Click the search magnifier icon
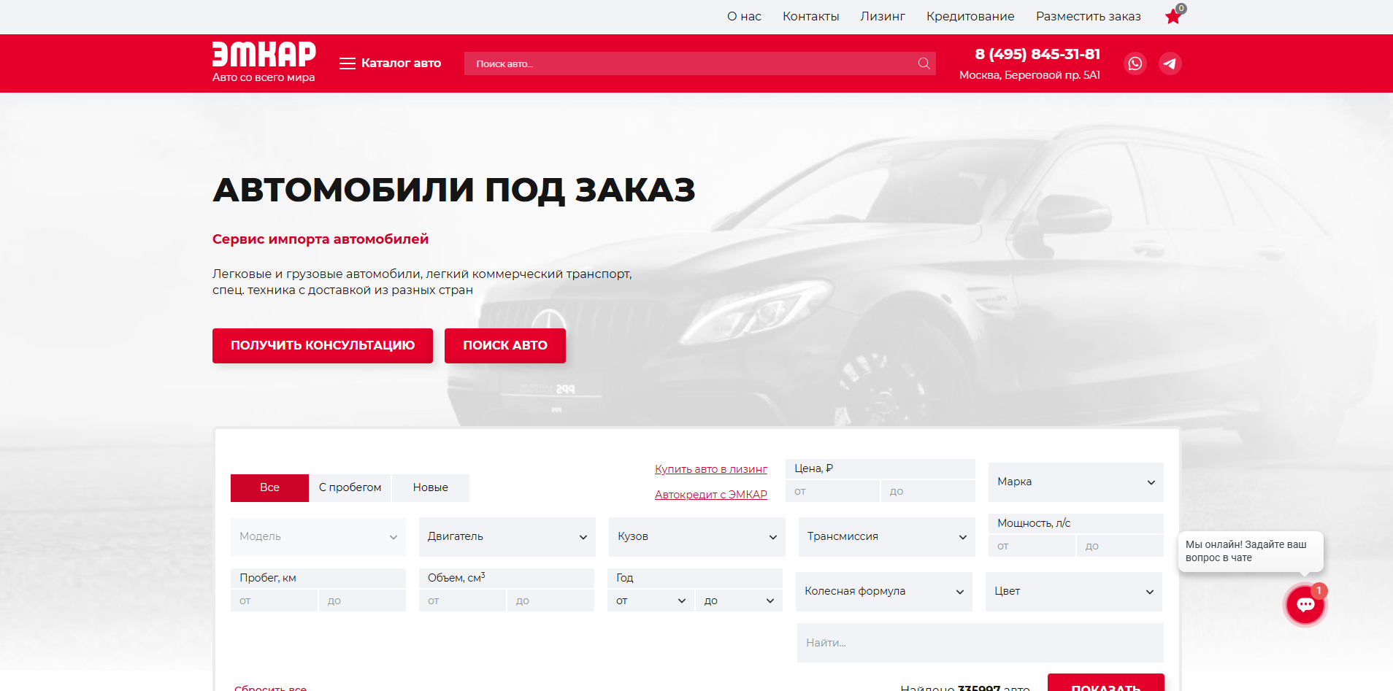The image size is (1393, 691). click(x=923, y=63)
